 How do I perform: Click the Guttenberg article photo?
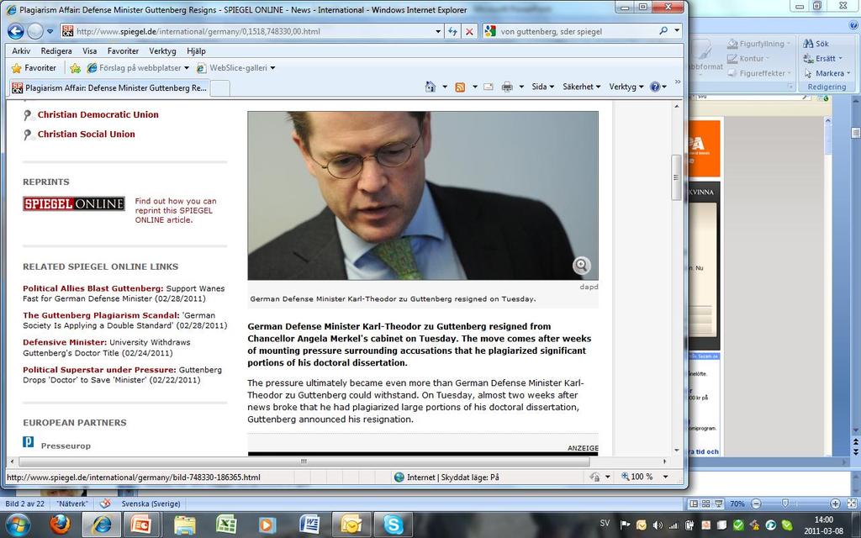click(x=423, y=195)
